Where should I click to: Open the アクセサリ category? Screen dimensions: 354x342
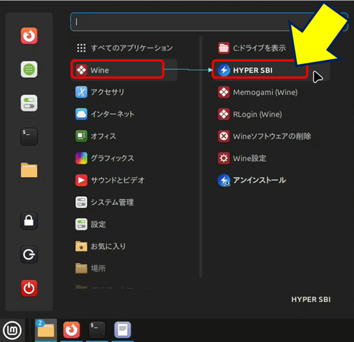[124, 92]
